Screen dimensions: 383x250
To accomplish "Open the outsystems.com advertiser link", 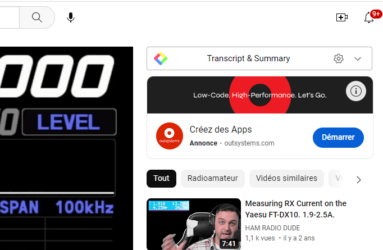I will tap(249, 143).
